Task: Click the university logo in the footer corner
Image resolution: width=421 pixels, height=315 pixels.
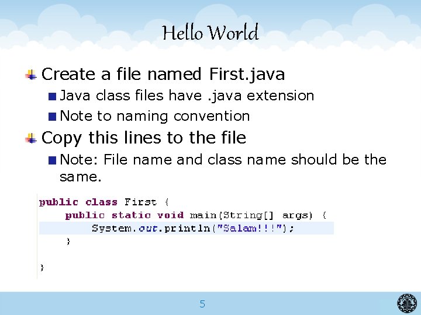Action: click(407, 303)
